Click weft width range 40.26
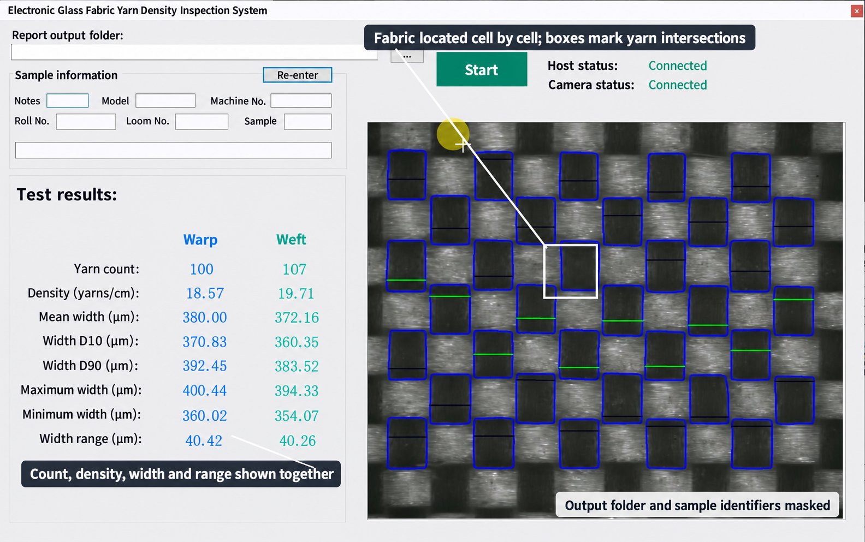Viewport: 865px width, 542px height. pos(298,441)
